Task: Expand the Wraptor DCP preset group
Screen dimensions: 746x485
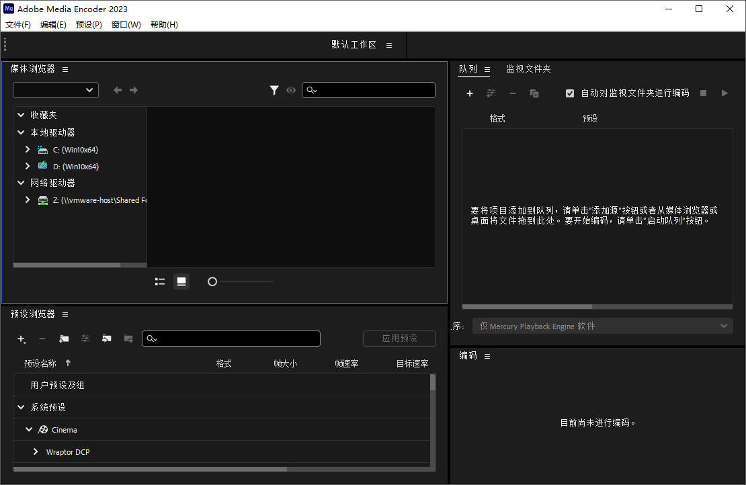Action: point(36,451)
